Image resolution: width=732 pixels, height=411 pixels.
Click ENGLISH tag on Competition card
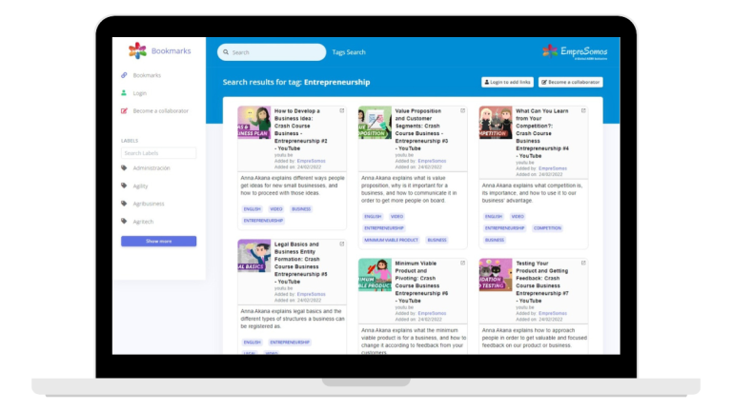[494, 216]
